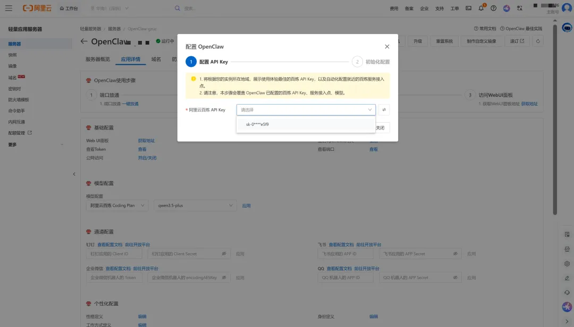574x327 pixels.
Task: Click the icon below the document icon in right bar
Action: pyautogui.click(x=567, y=249)
